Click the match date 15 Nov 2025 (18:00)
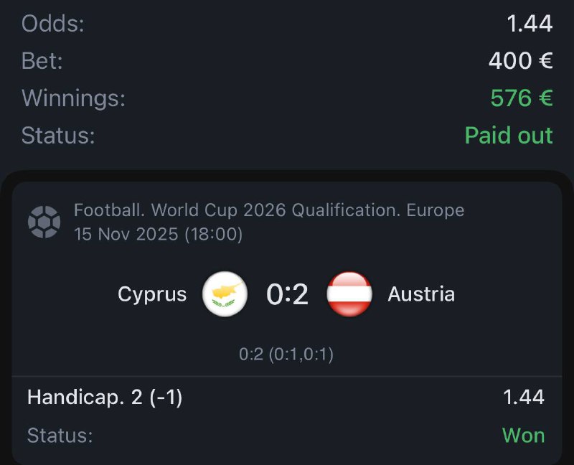Image resolution: width=574 pixels, height=465 pixels. (x=158, y=234)
